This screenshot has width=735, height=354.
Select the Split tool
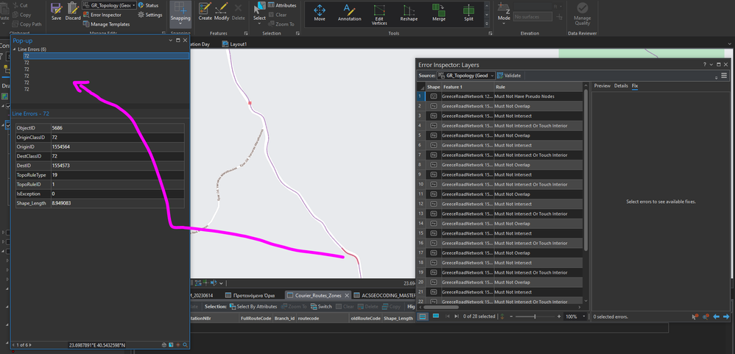(468, 13)
